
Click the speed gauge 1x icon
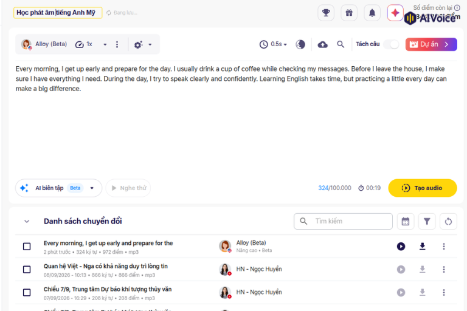[x=79, y=44]
